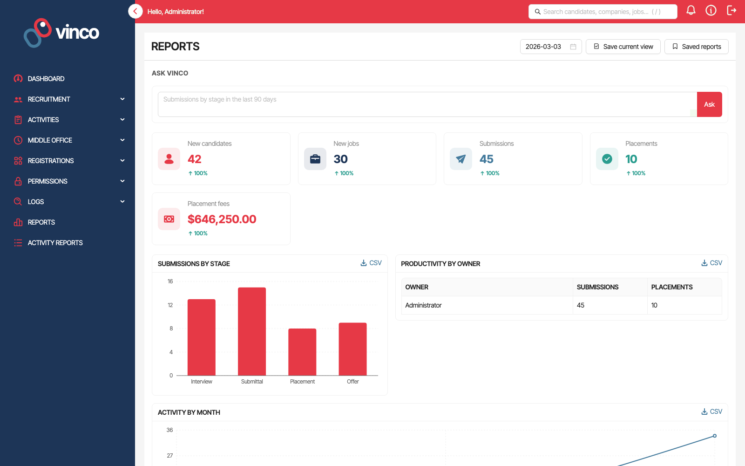
Task: Click the PLACEMENTS column header
Action: (x=684, y=287)
